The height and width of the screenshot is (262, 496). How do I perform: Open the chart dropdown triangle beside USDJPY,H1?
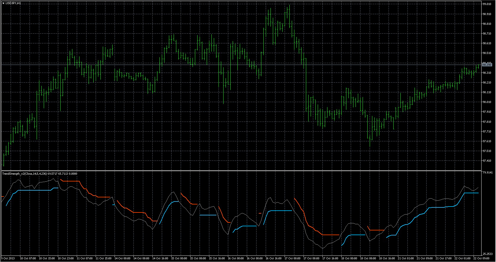click(3, 3)
